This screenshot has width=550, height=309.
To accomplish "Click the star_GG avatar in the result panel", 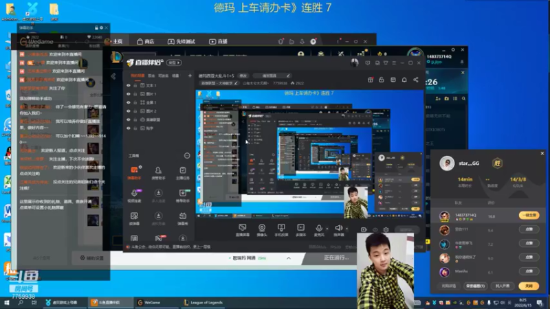I will [447, 163].
